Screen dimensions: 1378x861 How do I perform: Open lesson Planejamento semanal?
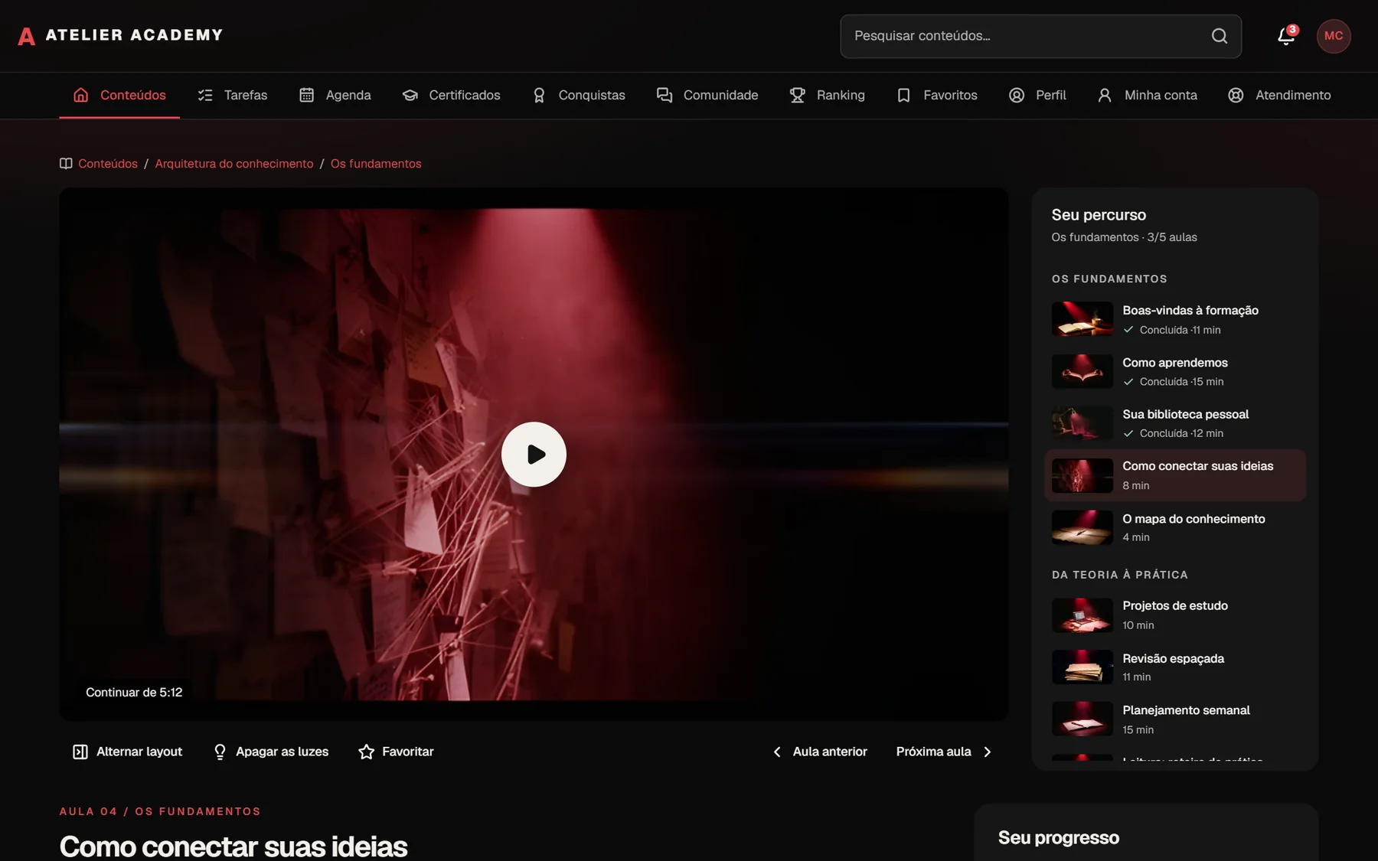click(x=1175, y=719)
